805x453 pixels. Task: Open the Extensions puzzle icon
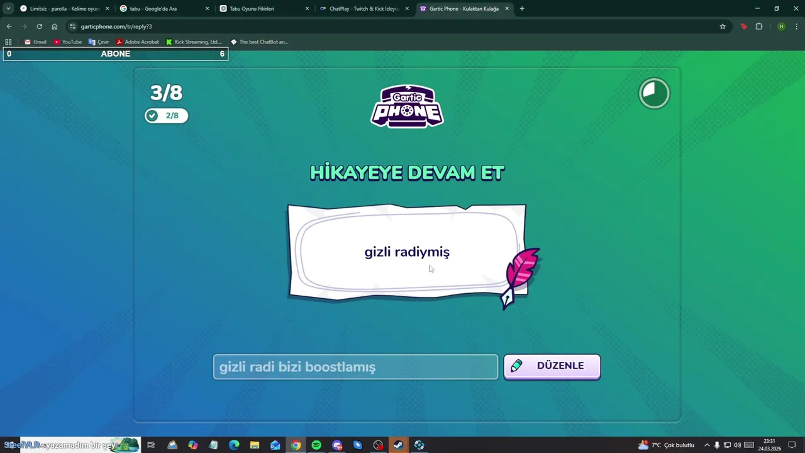759,26
